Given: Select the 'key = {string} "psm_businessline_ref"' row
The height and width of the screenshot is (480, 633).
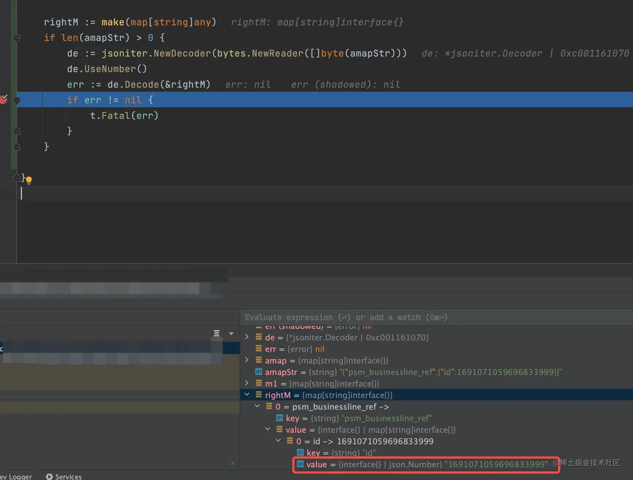Looking at the screenshot, I should pos(437,418).
